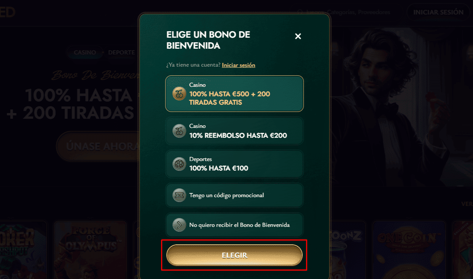Click the INICIAR SESIÓN header button
The width and height of the screenshot is (473, 279).
pos(438,12)
